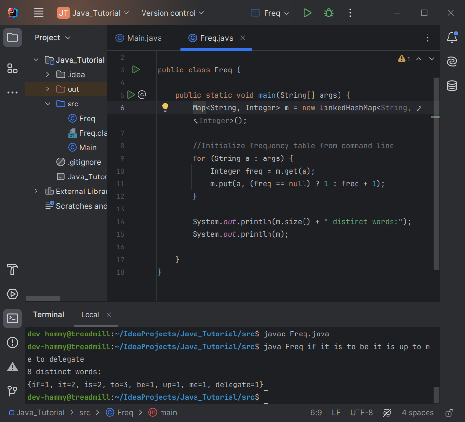Click the 4 spaces indent setting
The height and width of the screenshot is (422, 465).
(x=417, y=413)
